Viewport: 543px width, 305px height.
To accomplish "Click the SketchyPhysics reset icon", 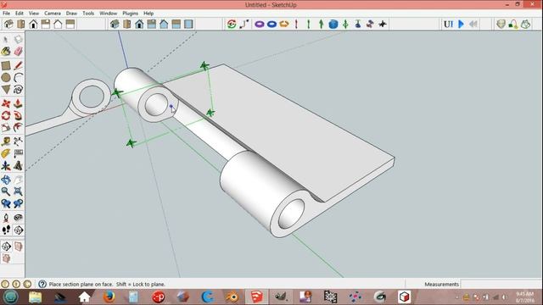I will (x=232, y=24).
